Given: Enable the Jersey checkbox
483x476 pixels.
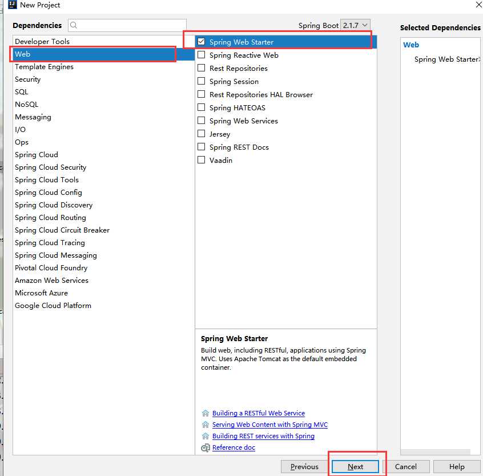Looking at the screenshot, I should [201, 134].
